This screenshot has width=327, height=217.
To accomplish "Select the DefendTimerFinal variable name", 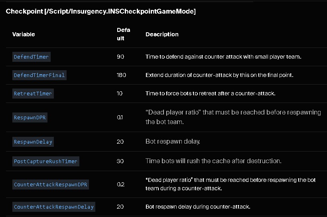I will coord(39,75).
